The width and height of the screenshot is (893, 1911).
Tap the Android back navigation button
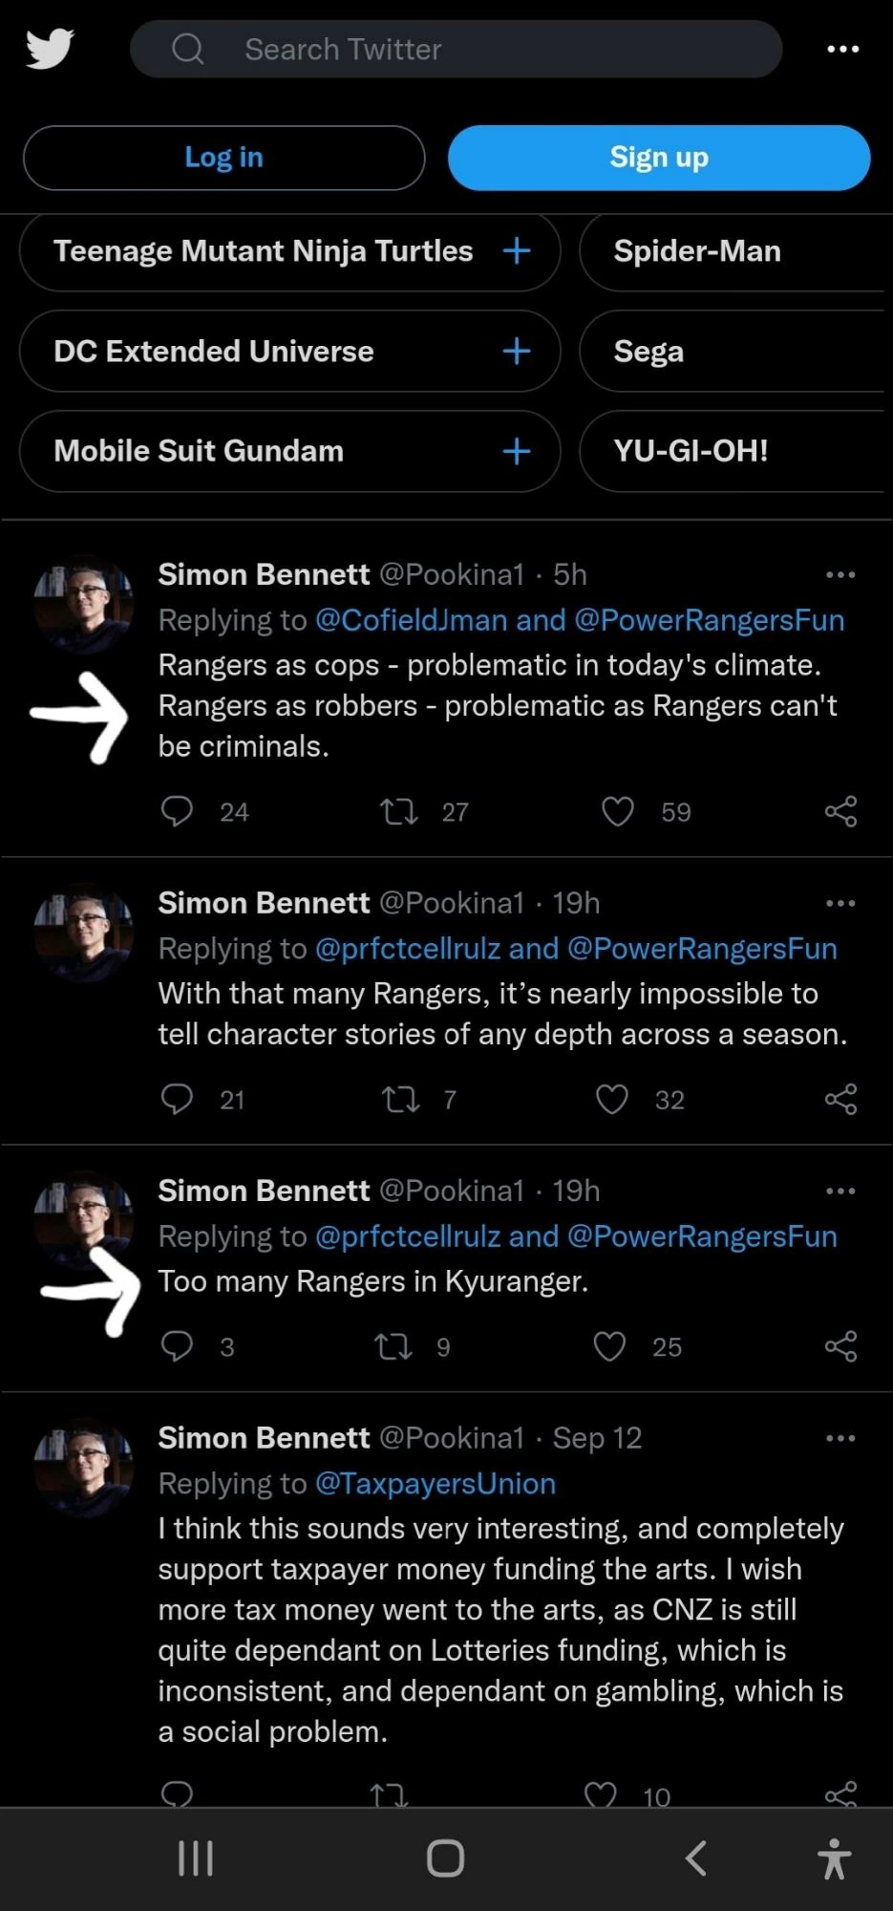tap(696, 1858)
